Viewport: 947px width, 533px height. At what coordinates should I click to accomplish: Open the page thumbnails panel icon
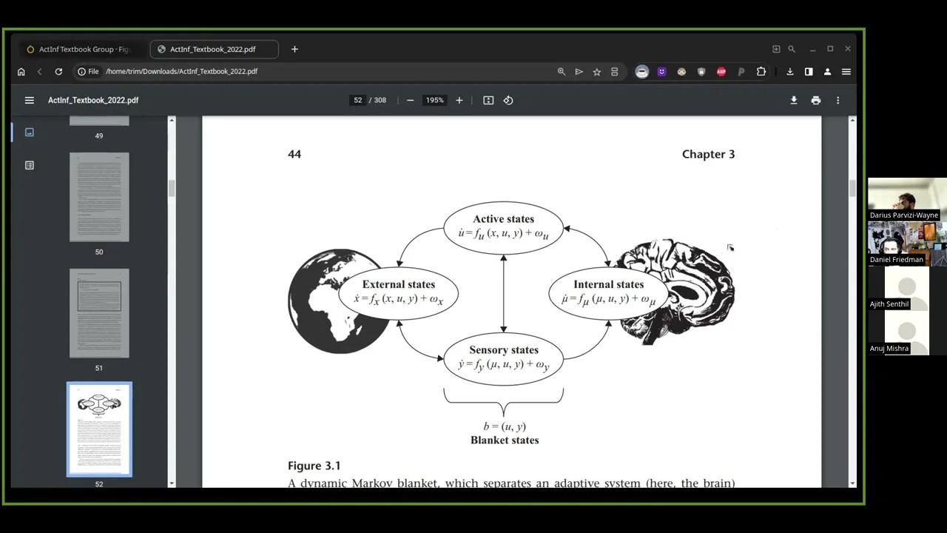tap(29, 132)
